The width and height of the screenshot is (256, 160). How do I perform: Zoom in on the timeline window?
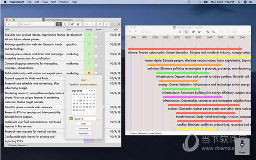pos(207,32)
